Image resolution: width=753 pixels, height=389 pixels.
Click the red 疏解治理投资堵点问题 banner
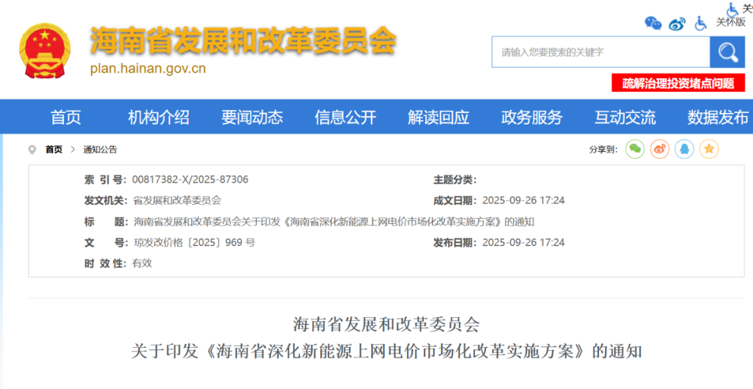(678, 84)
